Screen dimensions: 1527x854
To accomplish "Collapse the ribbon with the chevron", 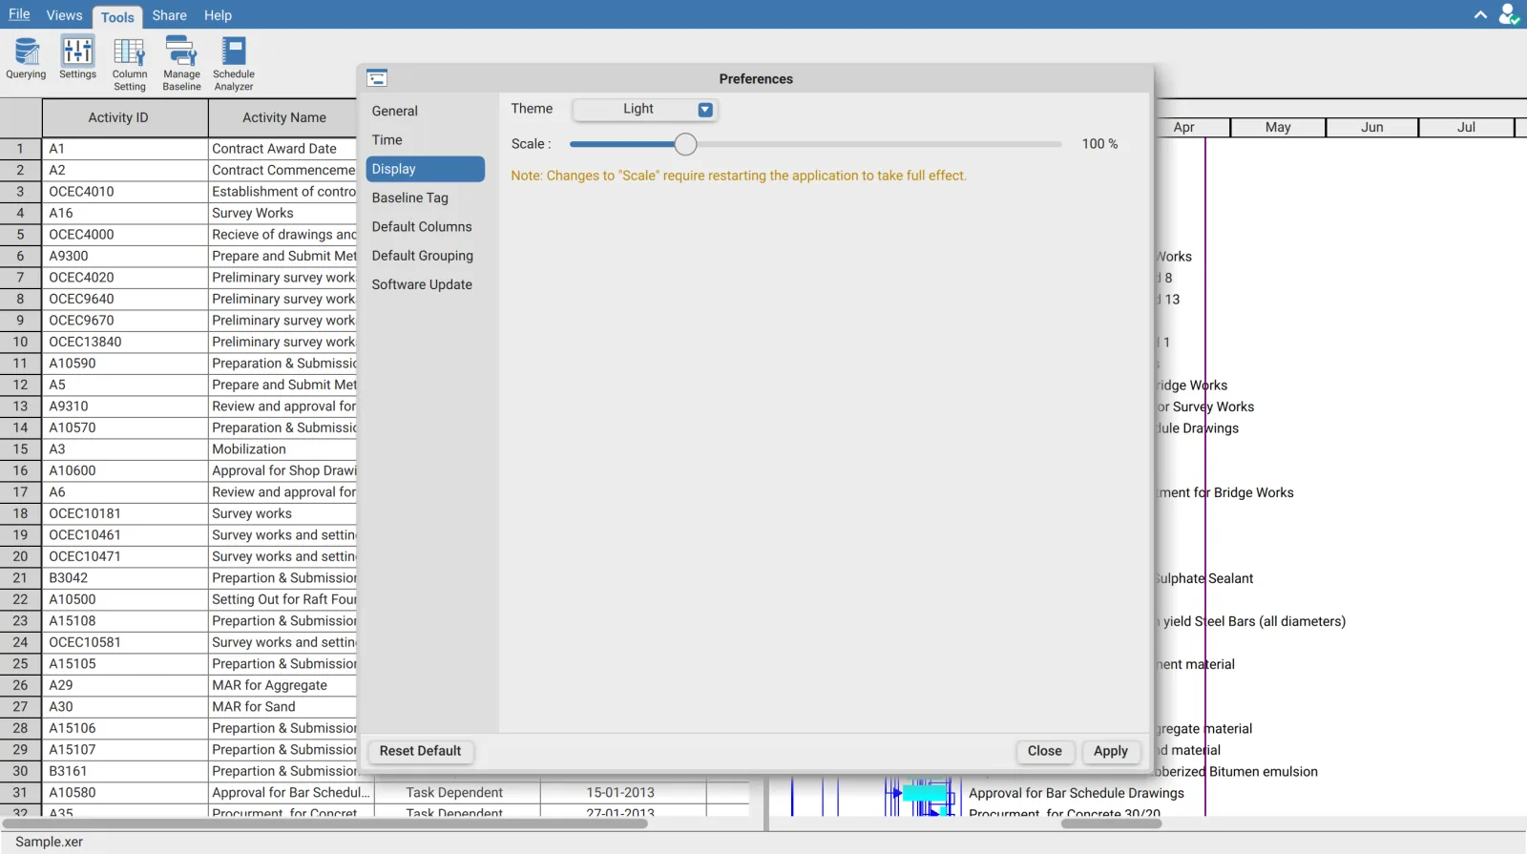I will point(1480,15).
